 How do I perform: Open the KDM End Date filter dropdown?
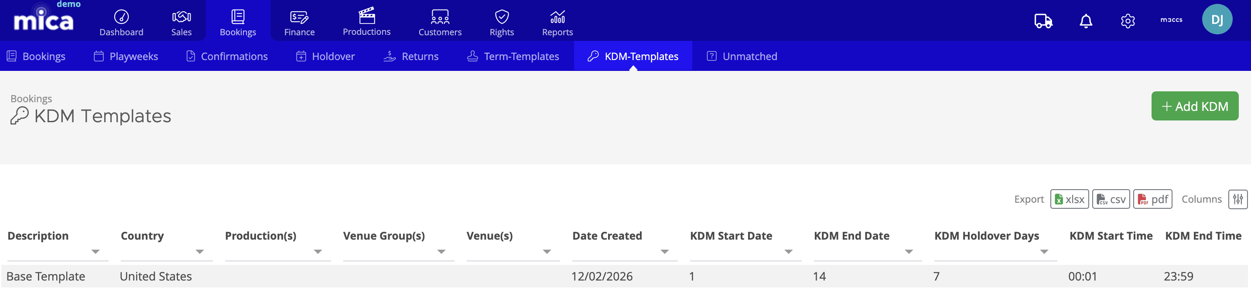tap(909, 251)
